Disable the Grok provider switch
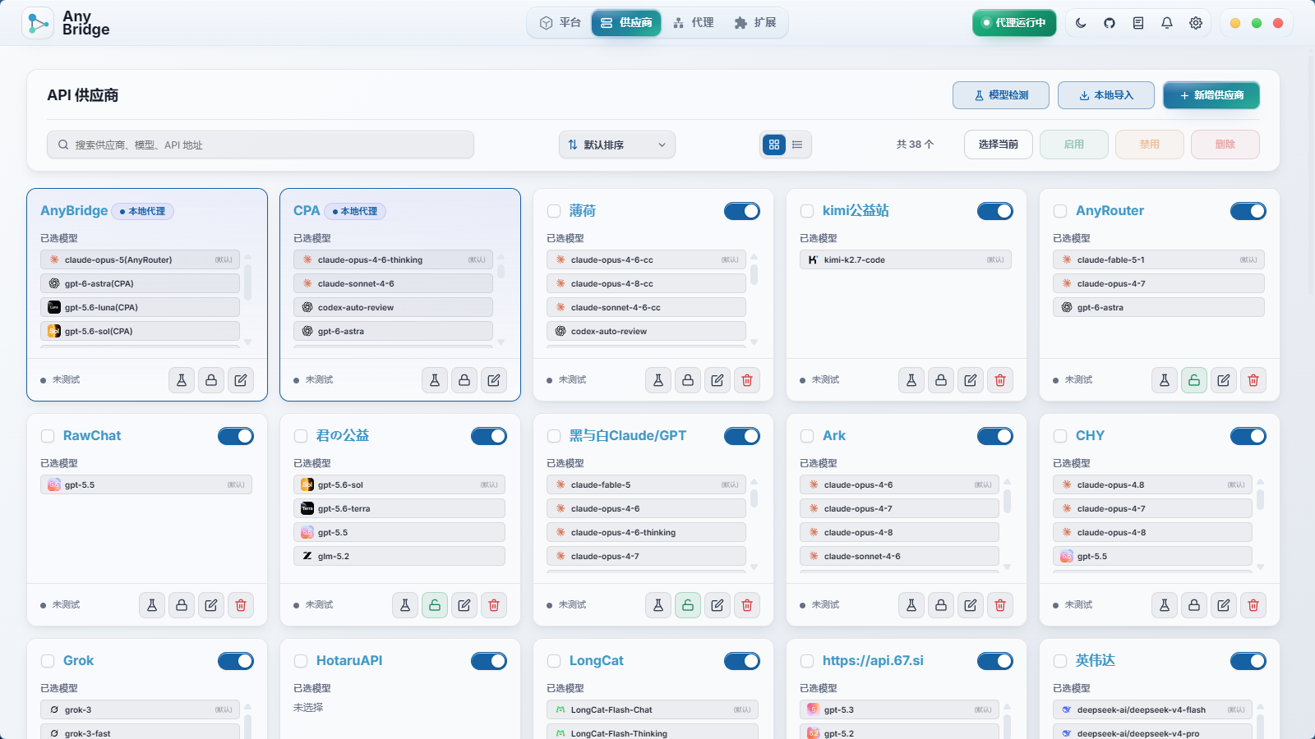The height and width of the screenshot is (739, 1315). tap(236, 661)
